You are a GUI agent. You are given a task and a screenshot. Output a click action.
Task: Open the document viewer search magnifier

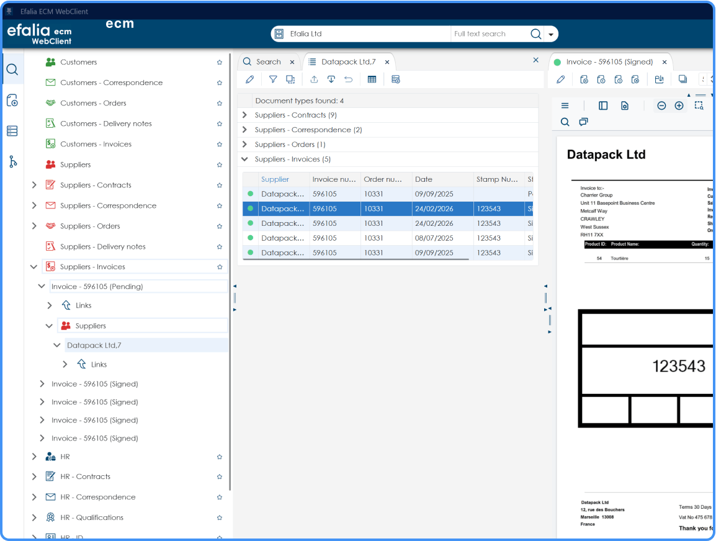click(x=565, y=122)
